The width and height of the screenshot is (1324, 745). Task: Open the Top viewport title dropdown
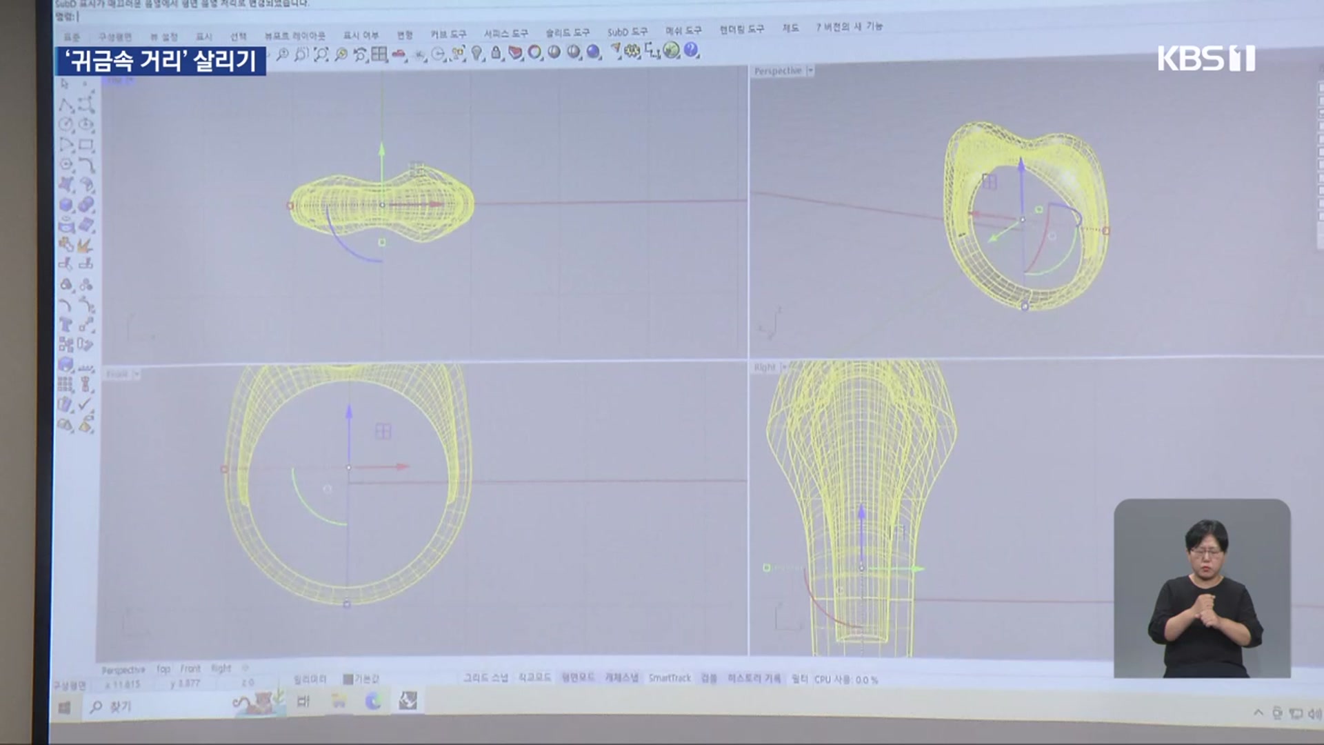pos(132,81)
